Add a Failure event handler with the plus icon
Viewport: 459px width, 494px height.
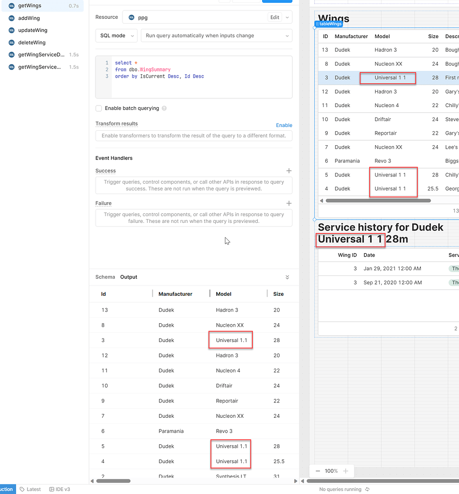[289, 203]
